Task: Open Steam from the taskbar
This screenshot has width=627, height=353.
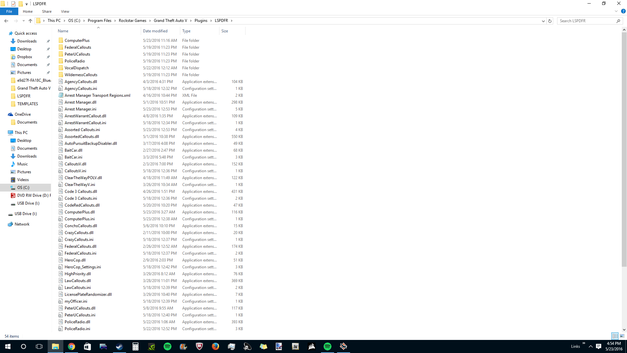Action: [119, 346]
